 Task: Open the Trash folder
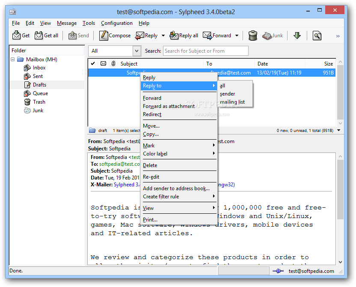click(x=39, y=102)
